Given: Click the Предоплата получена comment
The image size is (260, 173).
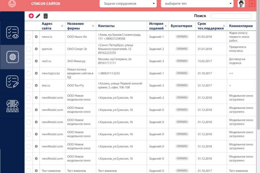Looking at the screenshot, I should (238, 49).
